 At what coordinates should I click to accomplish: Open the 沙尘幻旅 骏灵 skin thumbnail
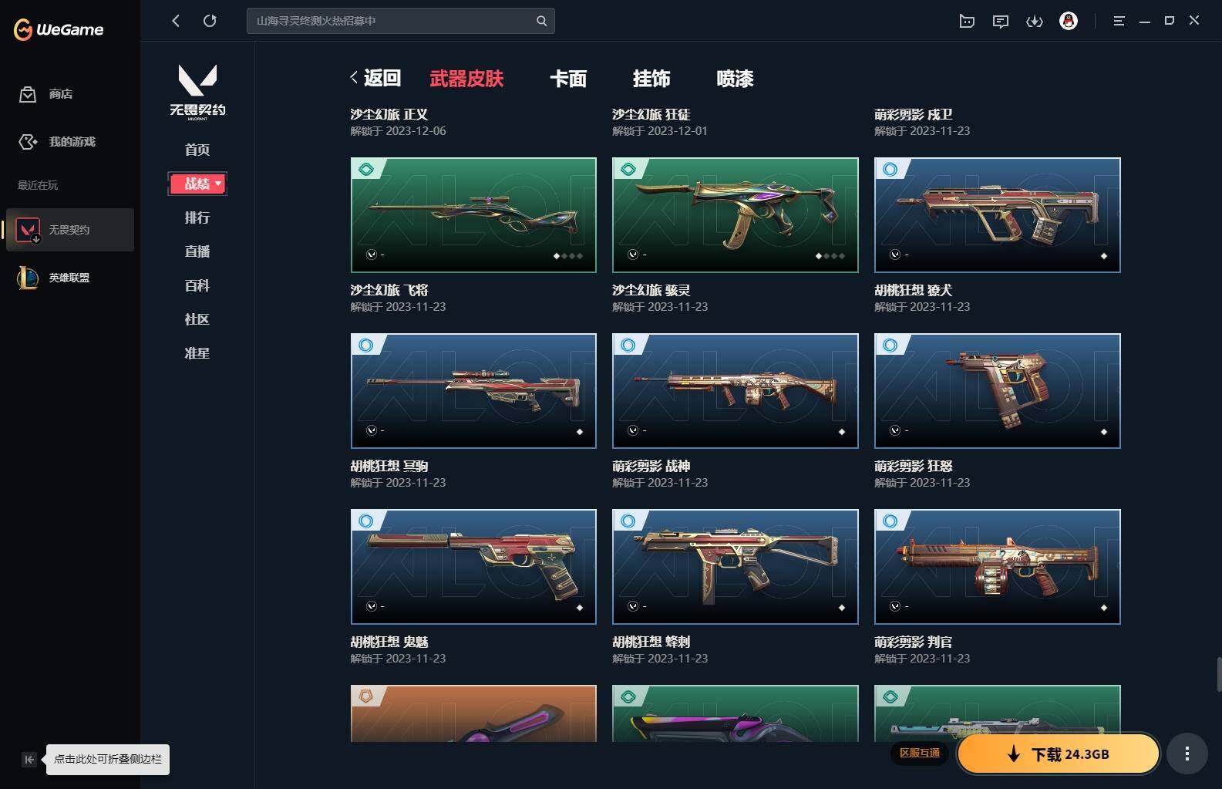coord(736,215)
